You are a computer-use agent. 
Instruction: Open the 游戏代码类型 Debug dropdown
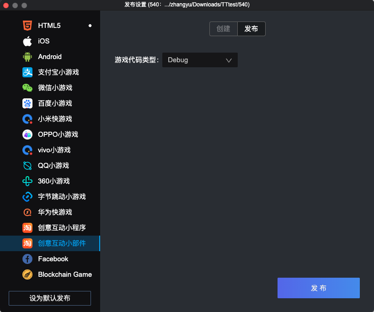point(199,60)
